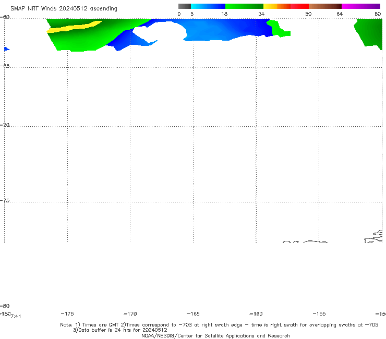This screenshot has height=339, width=386.
Task: Click the title 'SMAP NRT Winds 20240512 ascending'
Action: pyautogui.click(x=64, y=8)
